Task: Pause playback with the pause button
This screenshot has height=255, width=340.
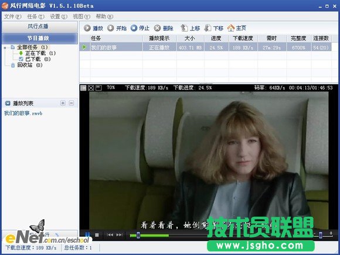Action: coord(87,235)
